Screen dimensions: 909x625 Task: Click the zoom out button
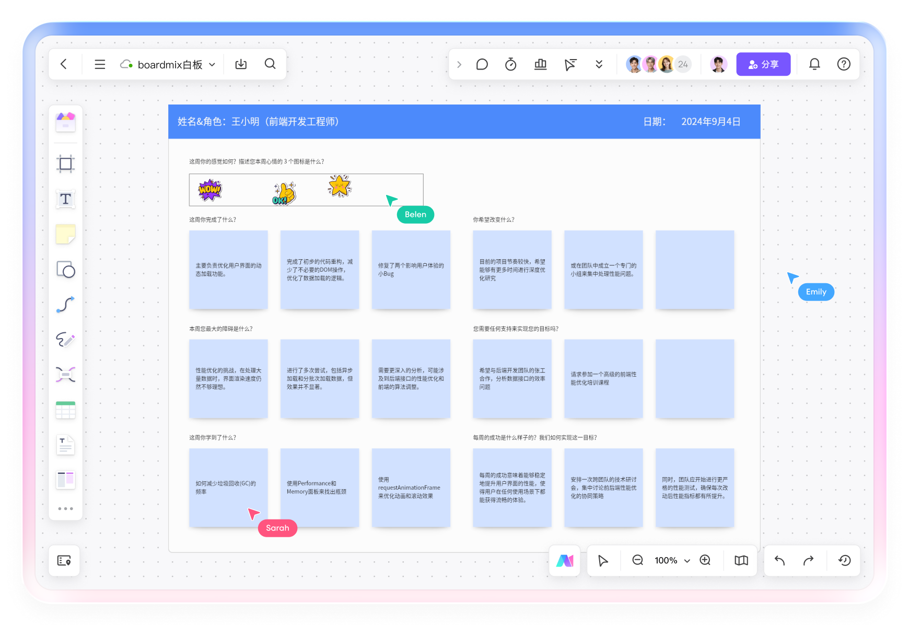[x=637, y=560]
